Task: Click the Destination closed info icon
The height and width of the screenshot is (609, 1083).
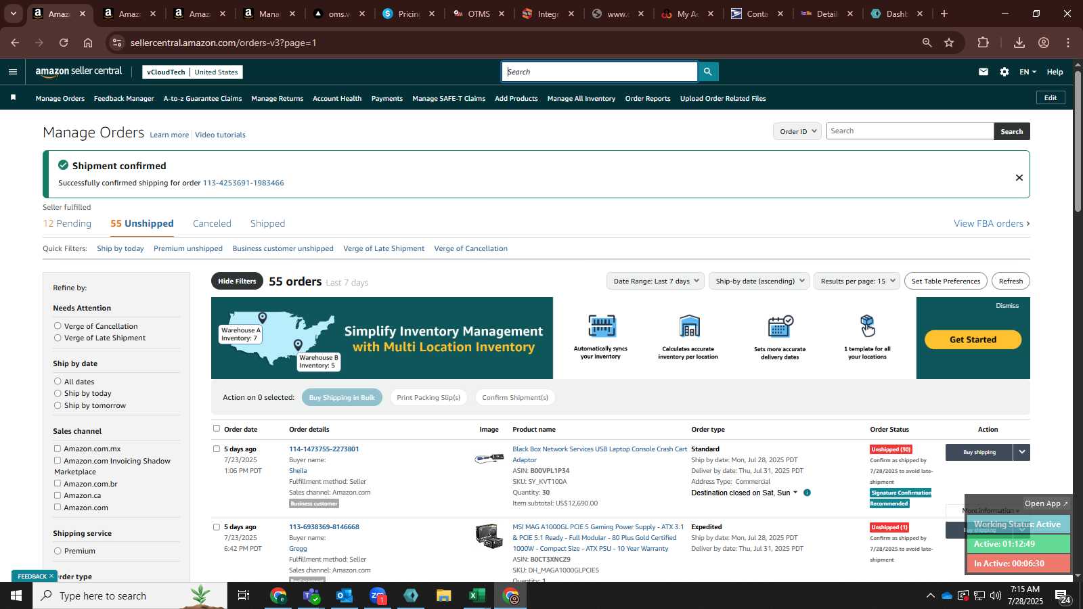Action: coord(807,493)
